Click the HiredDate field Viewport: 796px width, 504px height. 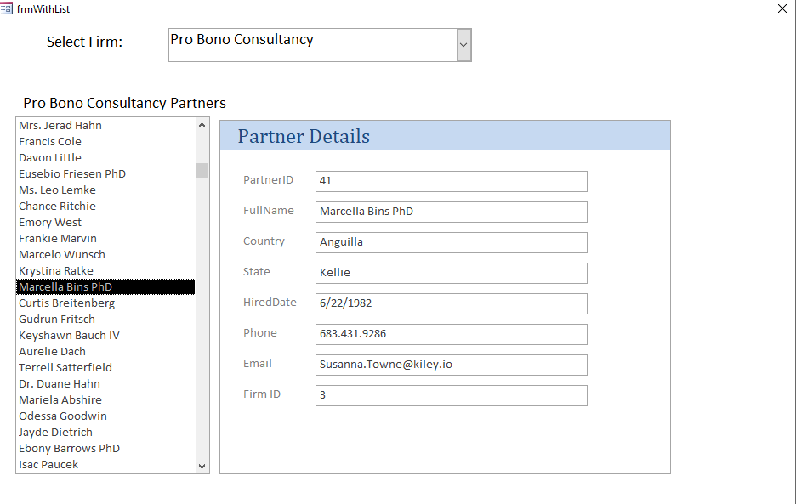pos(451,303)
